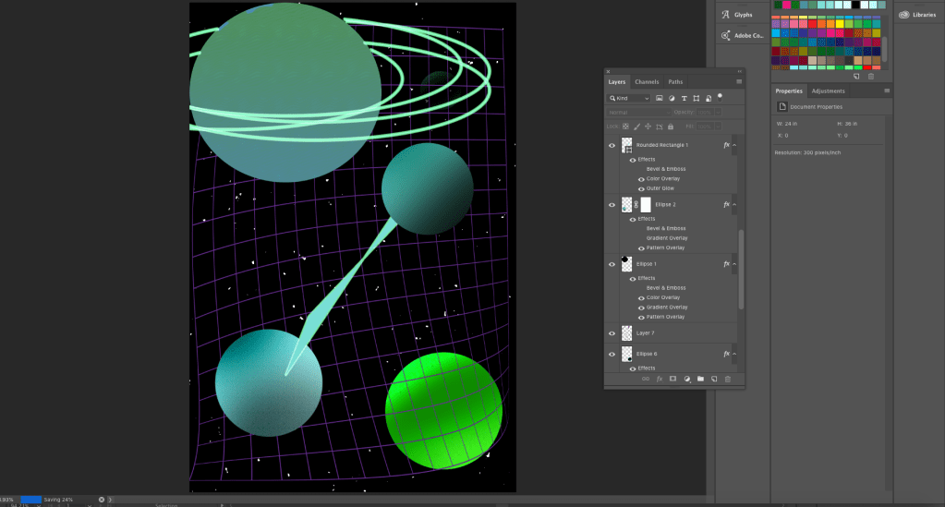This screenshot has width=945, height=507.
Task: Create a new group with folder icon
Action: click(x=700, y=379)
